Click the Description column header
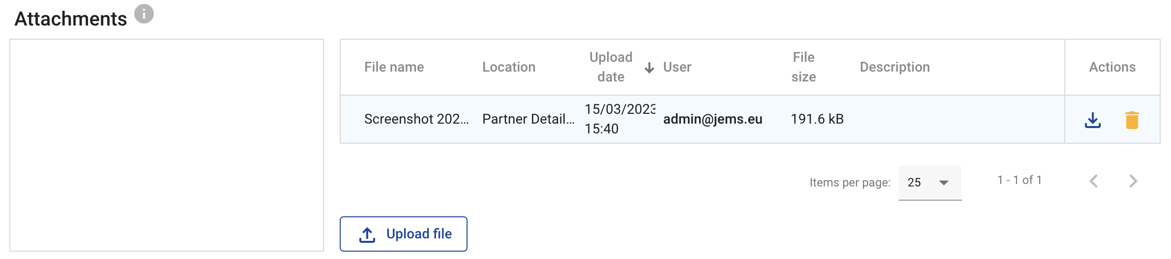This screenshot has width=1171, height=259. (x=894, y=67)
